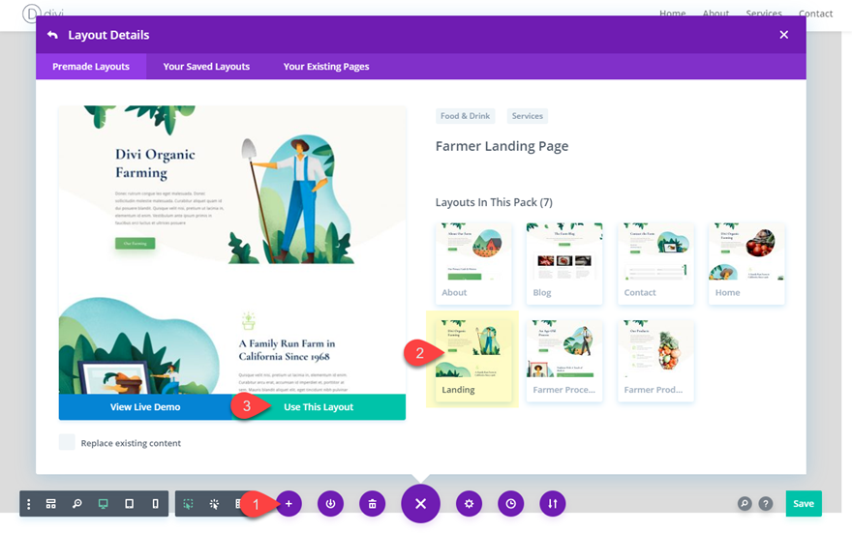The image size is (852, 533).
Task: Click the Farmer Landing Page preview image
Action: tap(232, 250)
